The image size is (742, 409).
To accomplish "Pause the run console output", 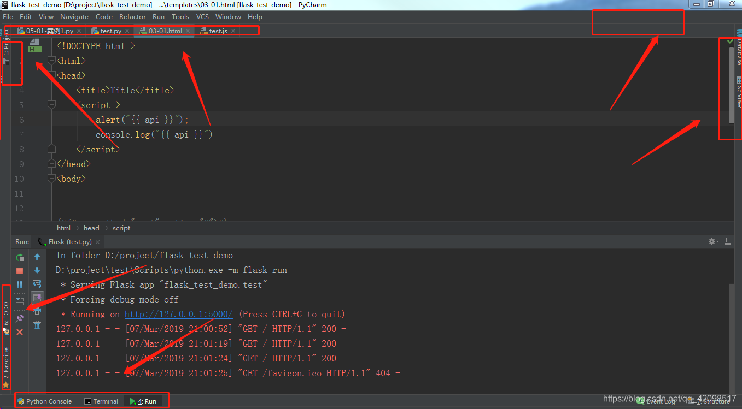I will coord(20,284).
